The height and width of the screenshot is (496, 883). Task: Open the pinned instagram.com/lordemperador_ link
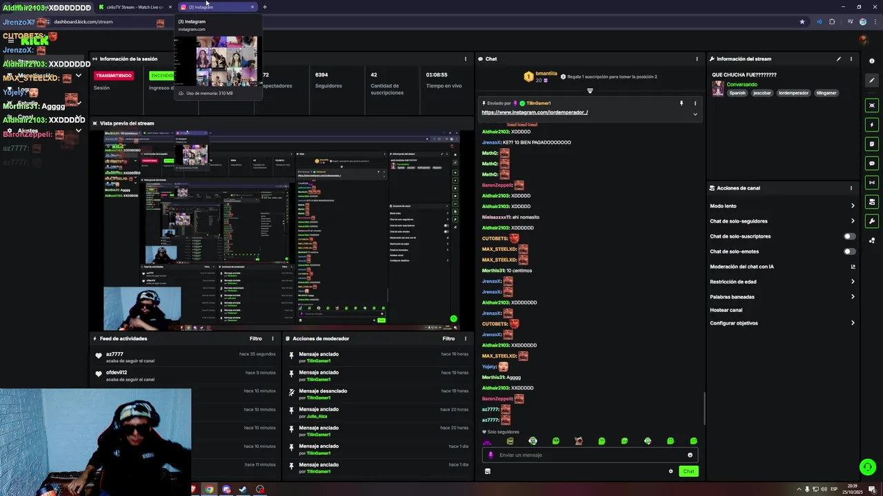(x=535, y=112)
